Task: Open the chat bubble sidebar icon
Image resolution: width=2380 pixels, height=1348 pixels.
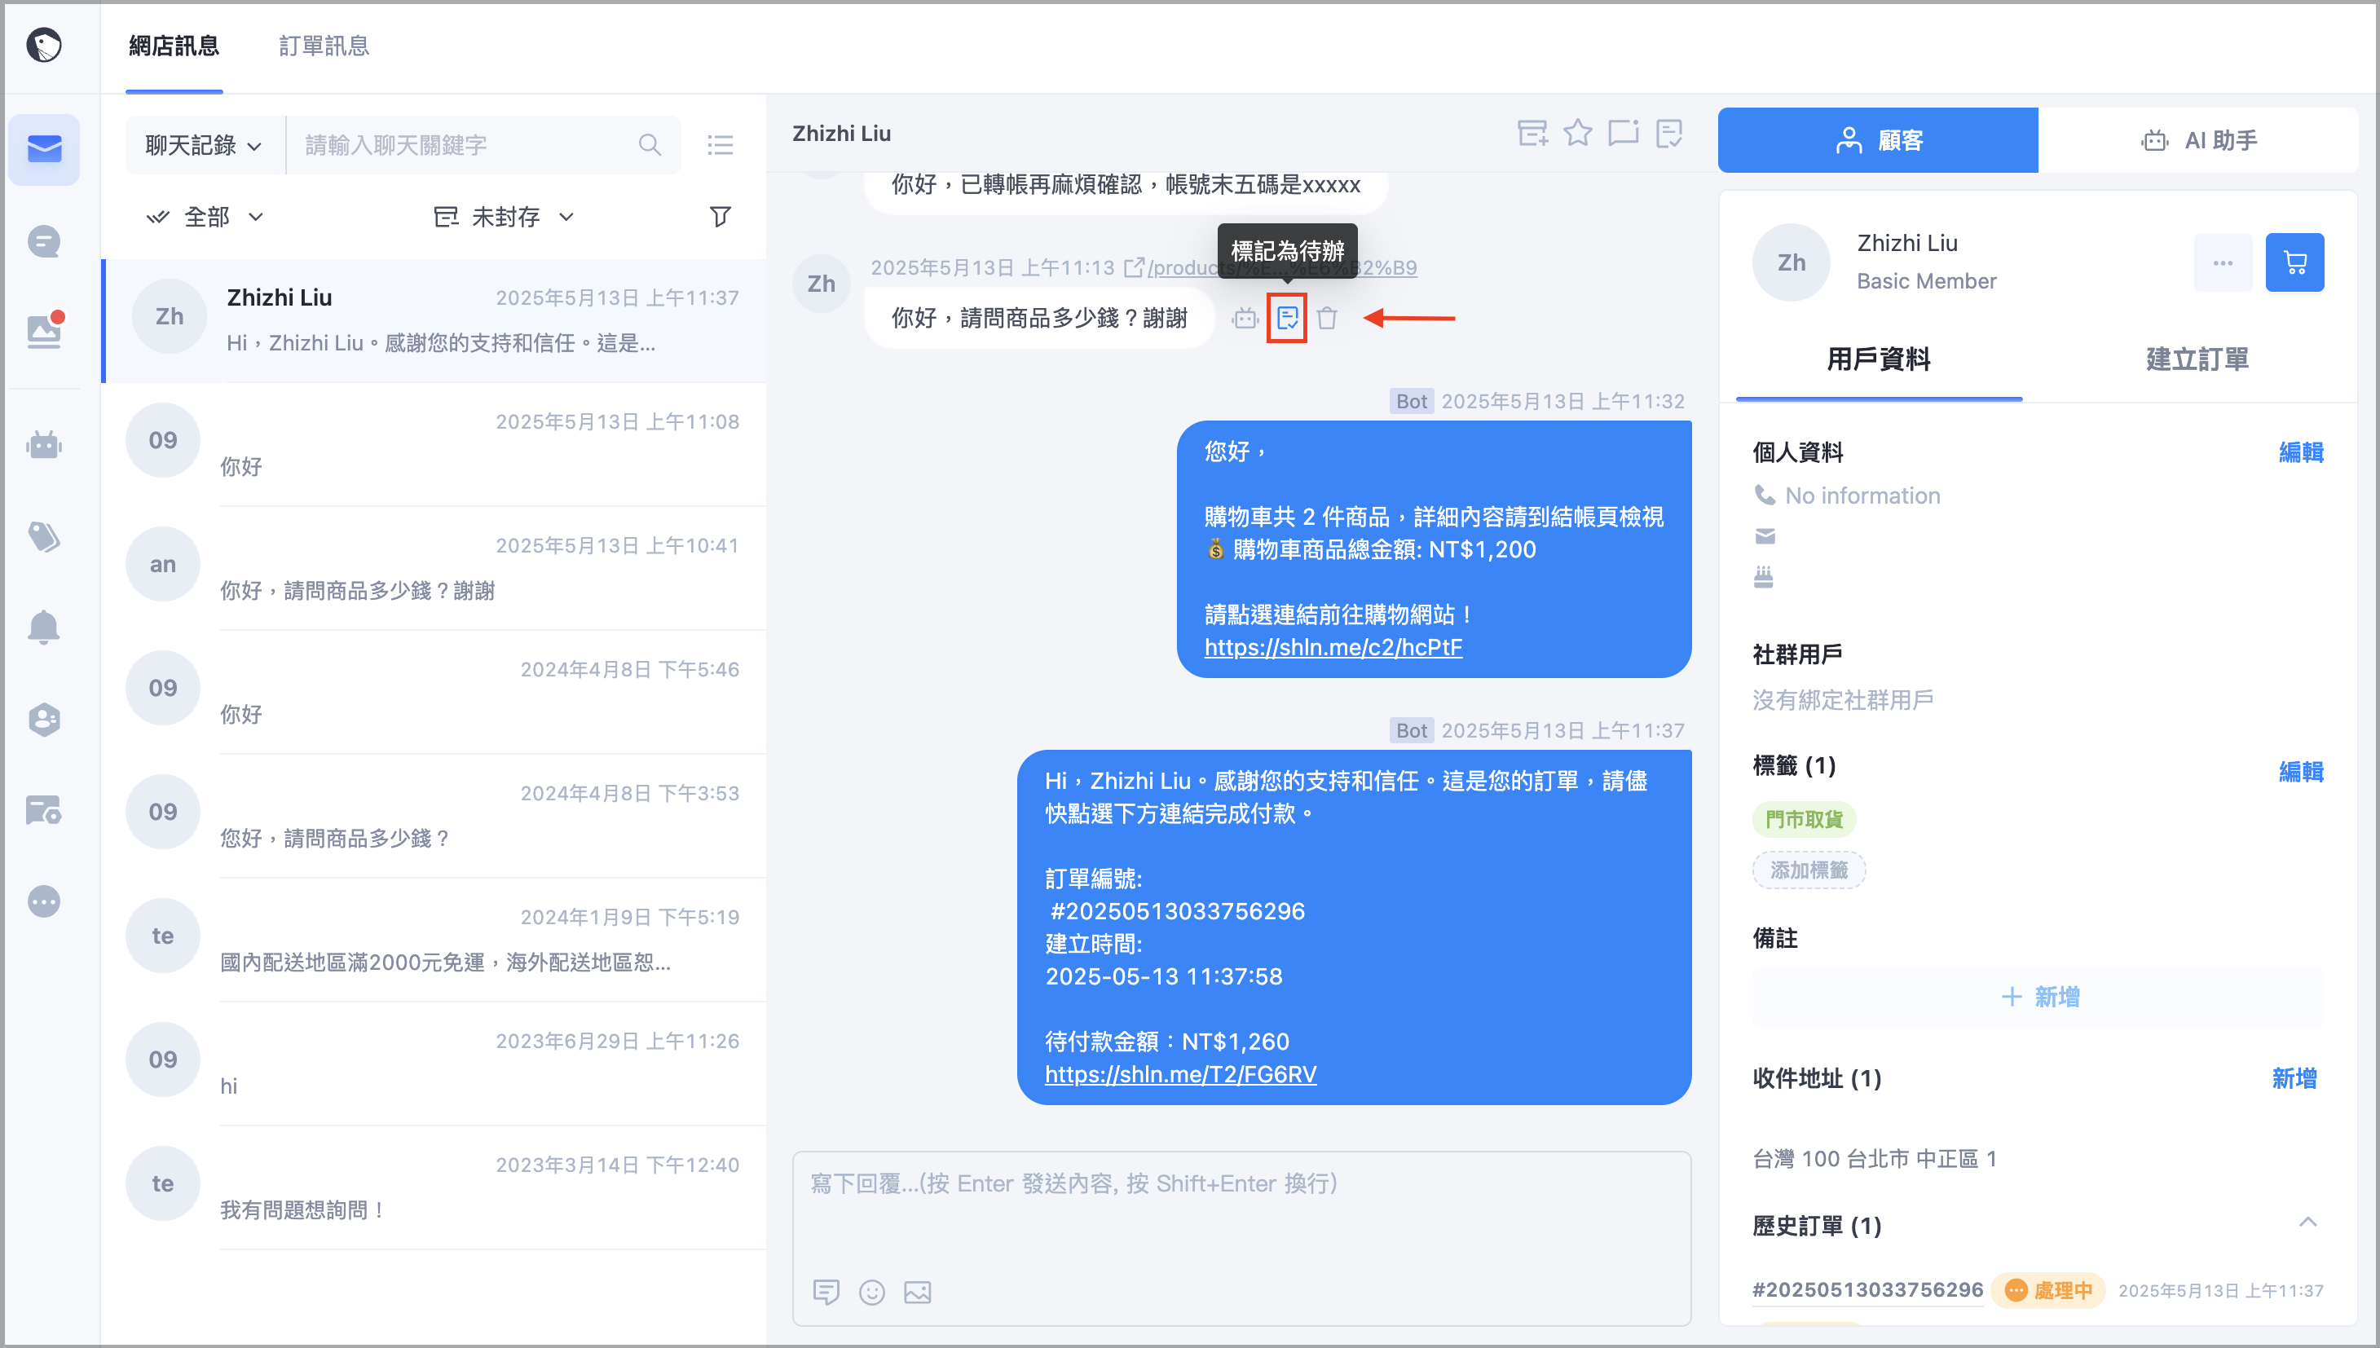Action: pos(43,241)
